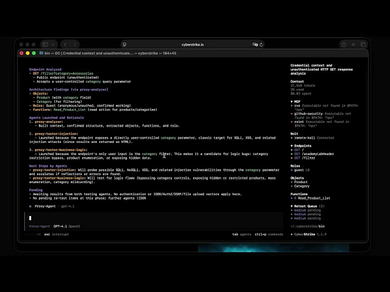Click the translate icon in address bar

pyautogui.click(x=255, y=44)
